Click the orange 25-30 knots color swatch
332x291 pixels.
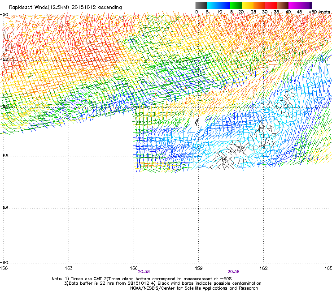tap(259, 5)
